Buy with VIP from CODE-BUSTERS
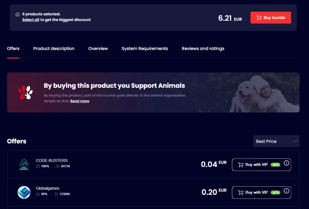This screenshot has height=209, width=309. click(x=257, y=165)
